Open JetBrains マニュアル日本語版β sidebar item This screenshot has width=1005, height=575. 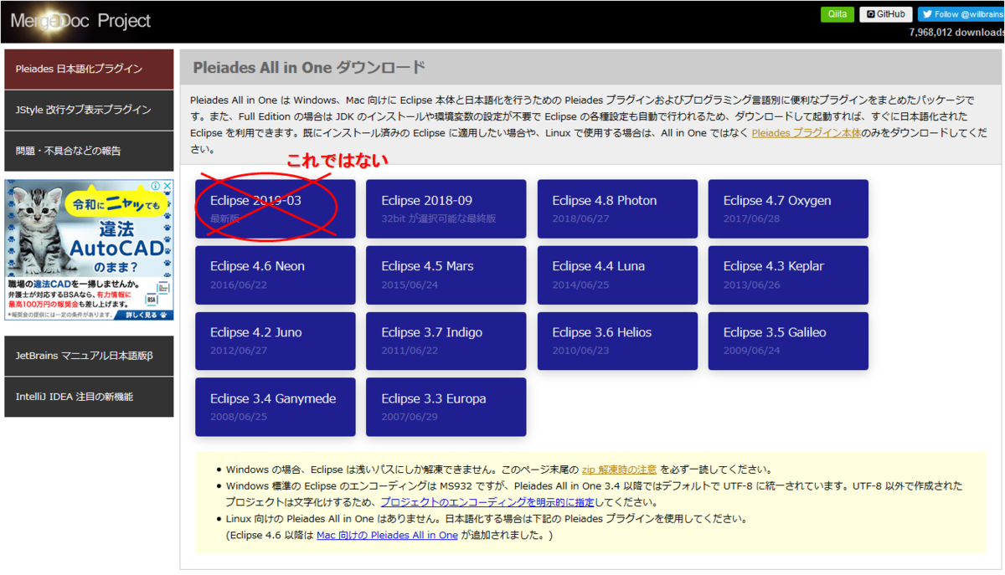[89, 356]
